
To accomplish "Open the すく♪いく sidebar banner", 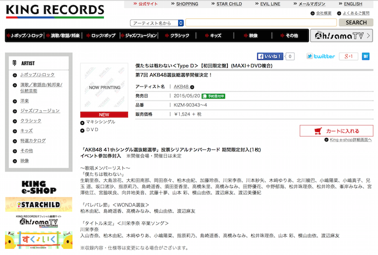I will click(39, 240).
